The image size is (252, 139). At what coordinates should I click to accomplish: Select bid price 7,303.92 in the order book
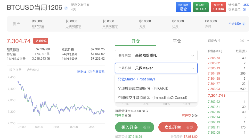(x=214, y=102)
